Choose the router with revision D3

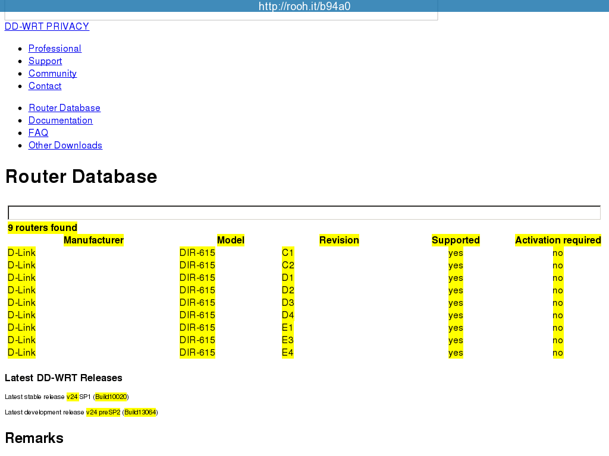[288, 303]
